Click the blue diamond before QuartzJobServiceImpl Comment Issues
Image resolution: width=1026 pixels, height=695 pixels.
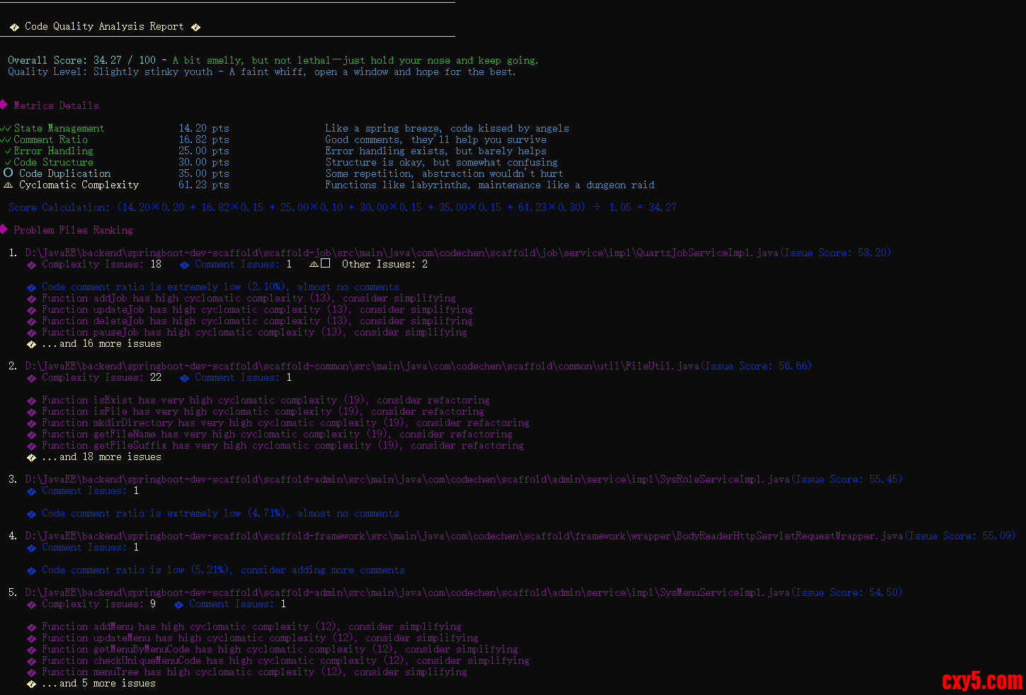point(184,265)
